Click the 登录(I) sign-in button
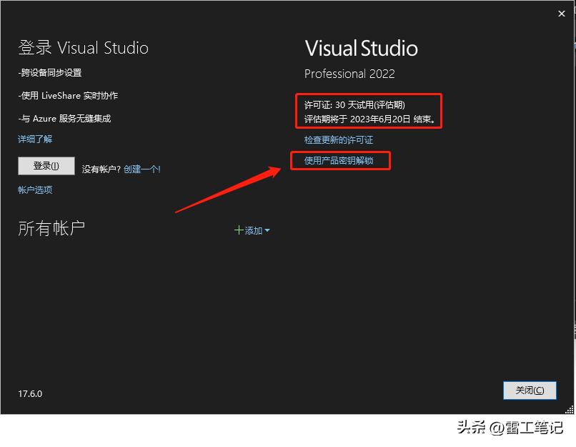 [46, 165]
